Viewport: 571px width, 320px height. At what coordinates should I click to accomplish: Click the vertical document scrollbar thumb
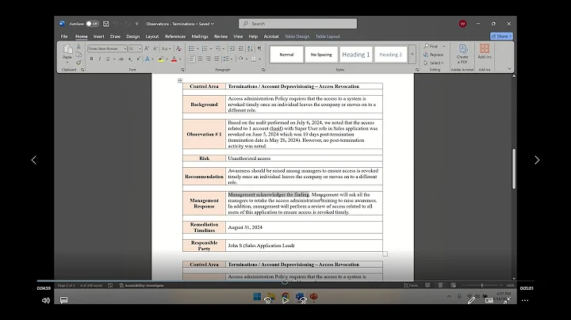click(514, 169)
